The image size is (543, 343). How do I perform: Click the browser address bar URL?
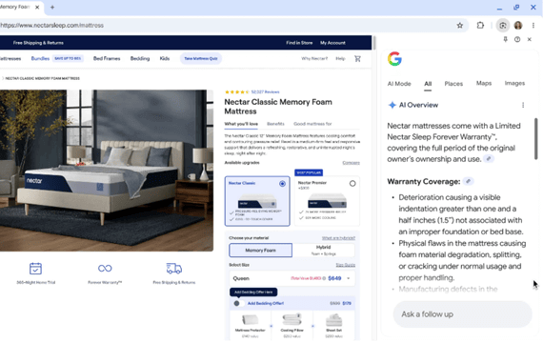coord(52,26)
